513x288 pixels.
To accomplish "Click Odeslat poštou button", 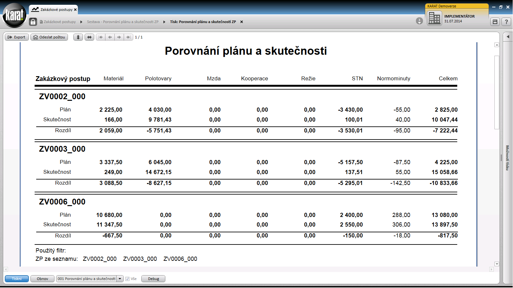I will (49, 37).
